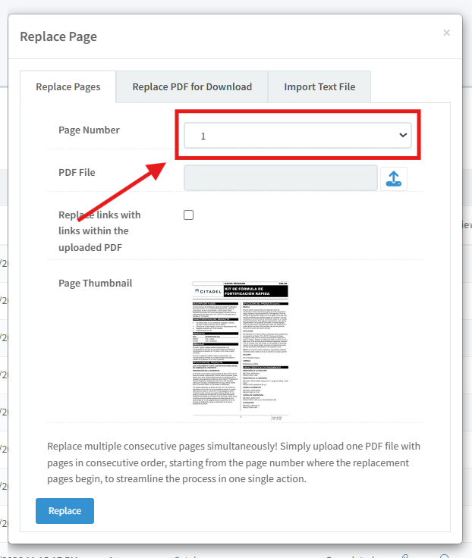This screenshot has width=472, height=558.
Task: Click the PDF upload icon button
Action: point(393,178)
